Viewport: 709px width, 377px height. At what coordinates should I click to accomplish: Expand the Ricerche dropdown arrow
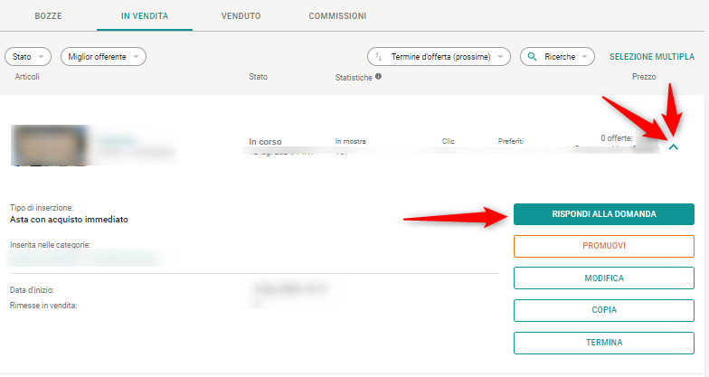click(x=586, y=56)
